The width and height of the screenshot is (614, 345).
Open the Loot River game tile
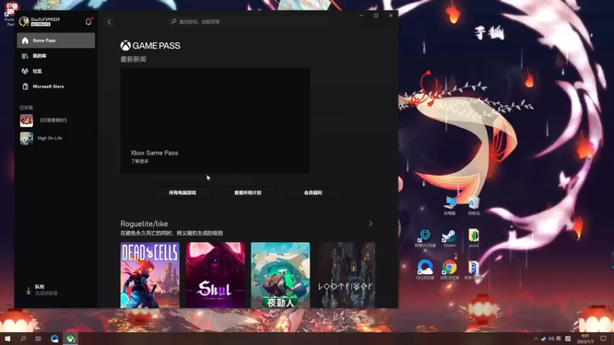point(346,275)
